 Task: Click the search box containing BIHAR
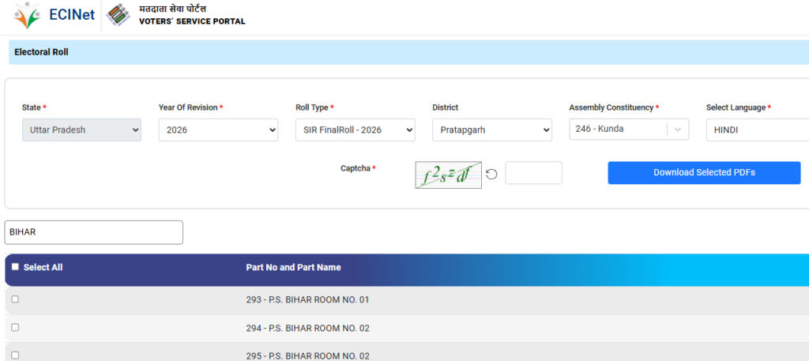click(x=94, y=232)
